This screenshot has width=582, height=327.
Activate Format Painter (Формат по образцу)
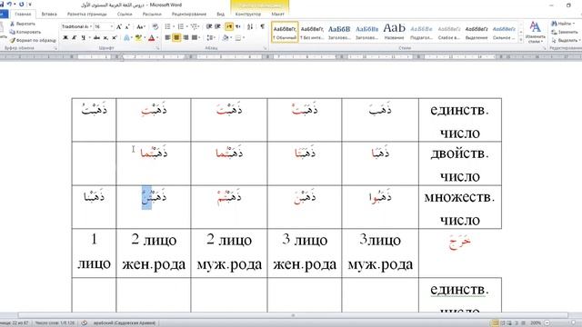pyautogui.click(x=33, y=40)
